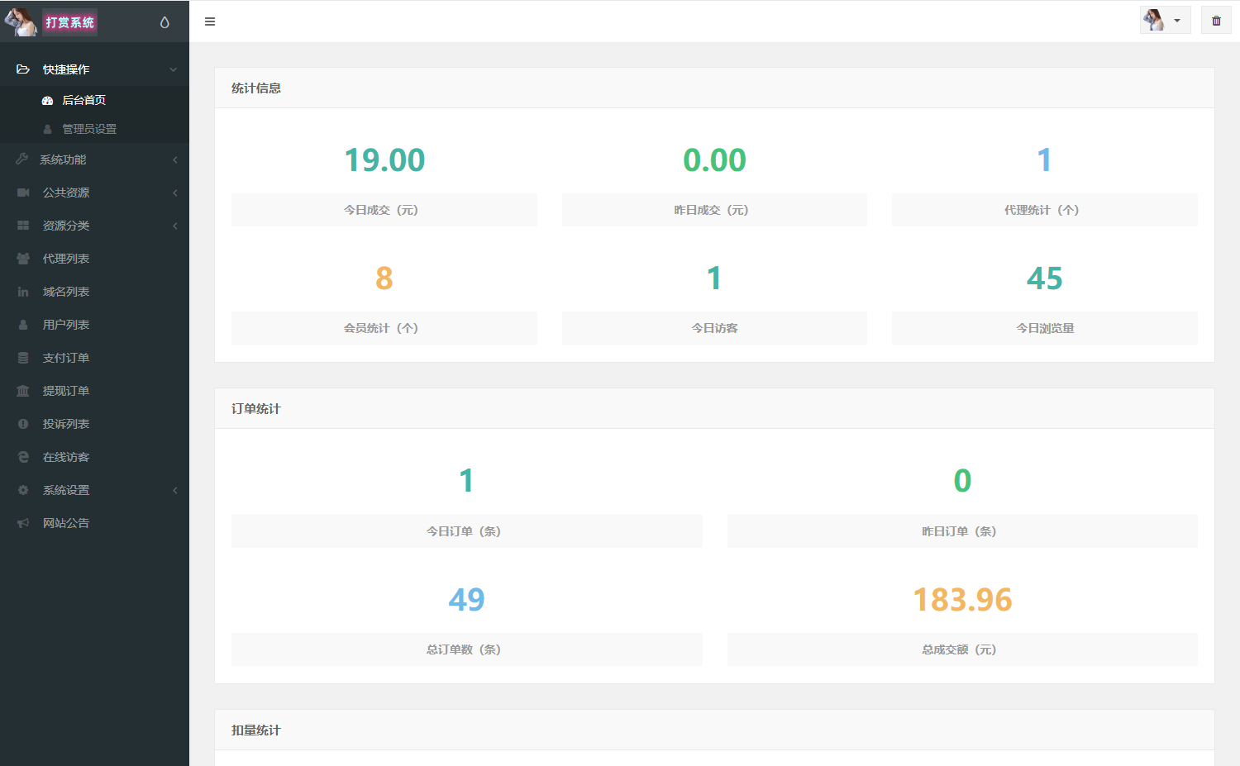1240x766 pixels.
Task: Open the user avatar dropdown
Action: pyautogui.click(x=1164, y=21)
